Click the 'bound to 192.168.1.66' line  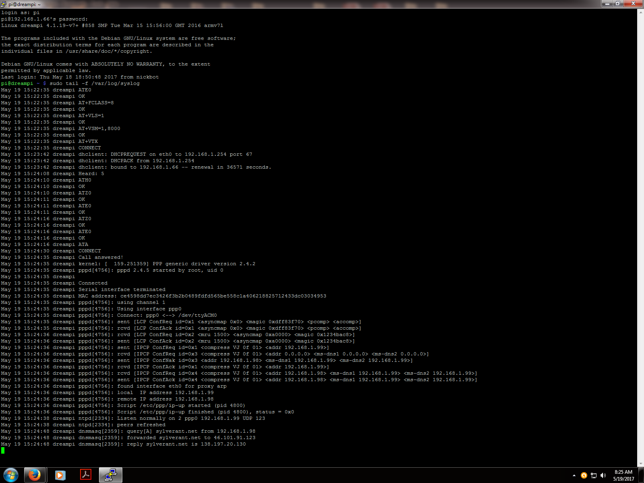click(x=136, y=167)
